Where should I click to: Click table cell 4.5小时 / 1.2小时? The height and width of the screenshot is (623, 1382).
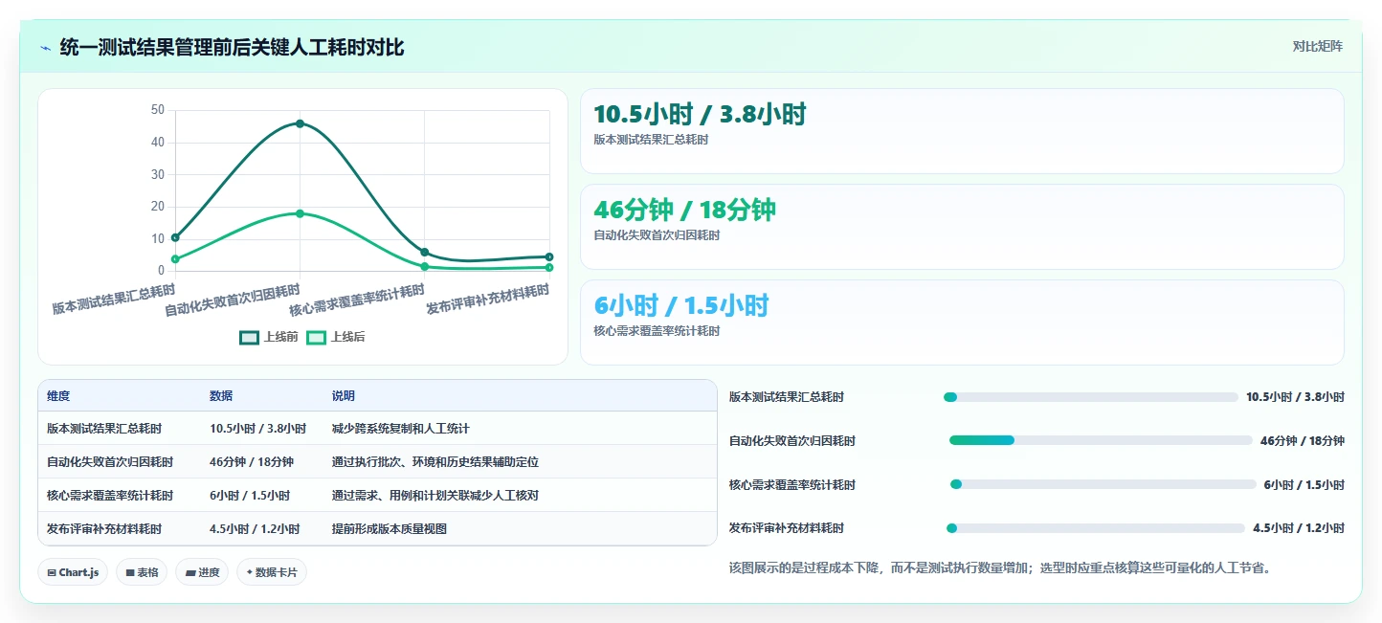coord(255,529)
